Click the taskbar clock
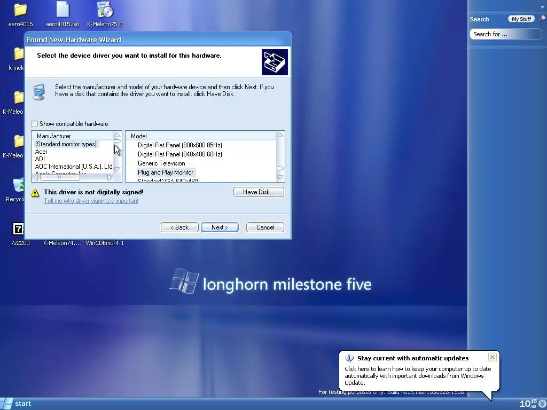 point(528,404)
